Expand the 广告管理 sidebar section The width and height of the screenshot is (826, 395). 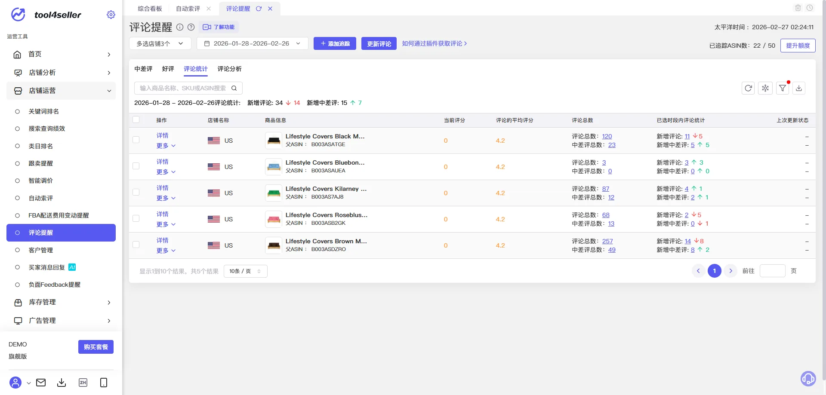click(x=61, y=321)
